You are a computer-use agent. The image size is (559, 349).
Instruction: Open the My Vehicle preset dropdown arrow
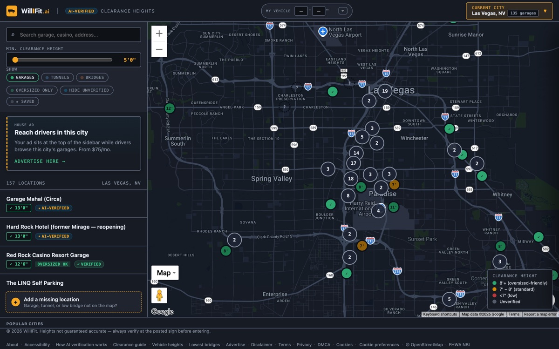(343, 11)
